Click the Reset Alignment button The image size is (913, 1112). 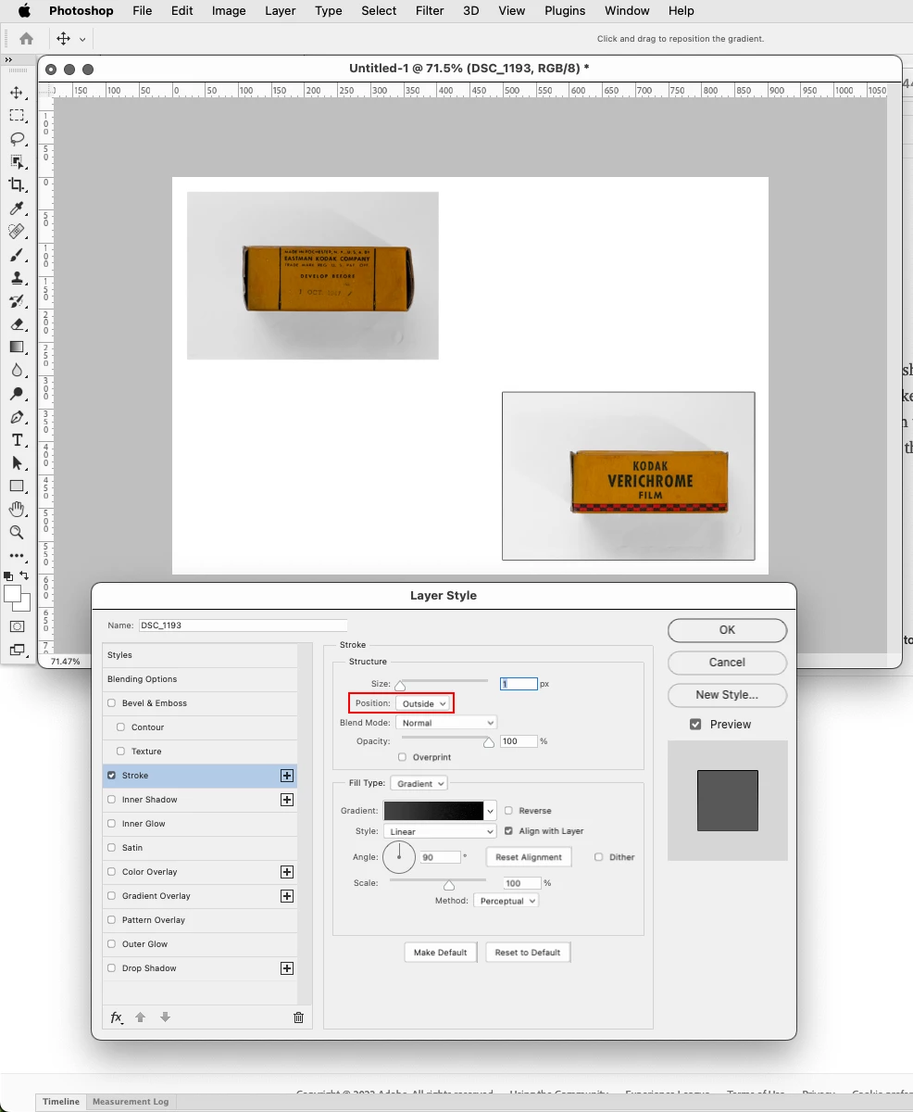coord(529,857)
